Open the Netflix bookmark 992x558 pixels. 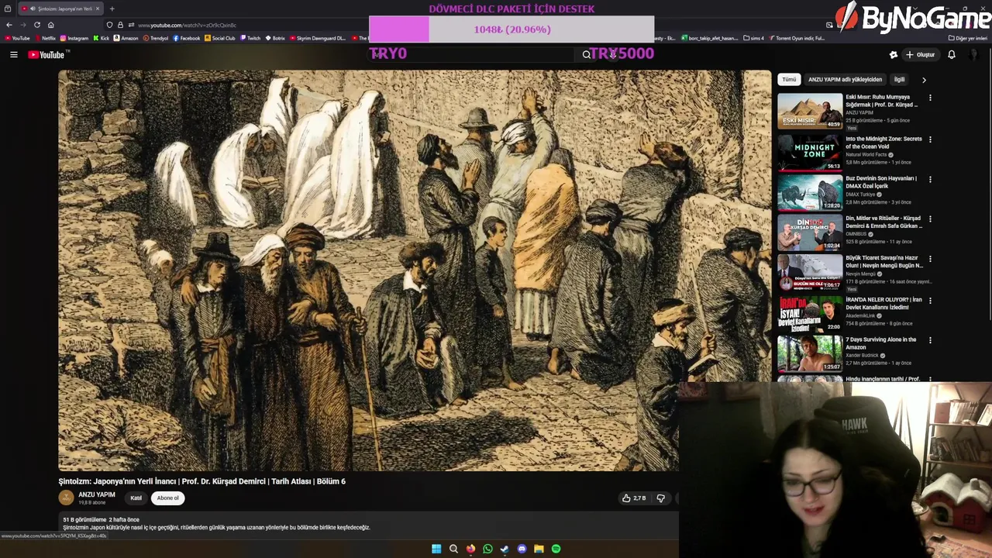pos(44,38)
